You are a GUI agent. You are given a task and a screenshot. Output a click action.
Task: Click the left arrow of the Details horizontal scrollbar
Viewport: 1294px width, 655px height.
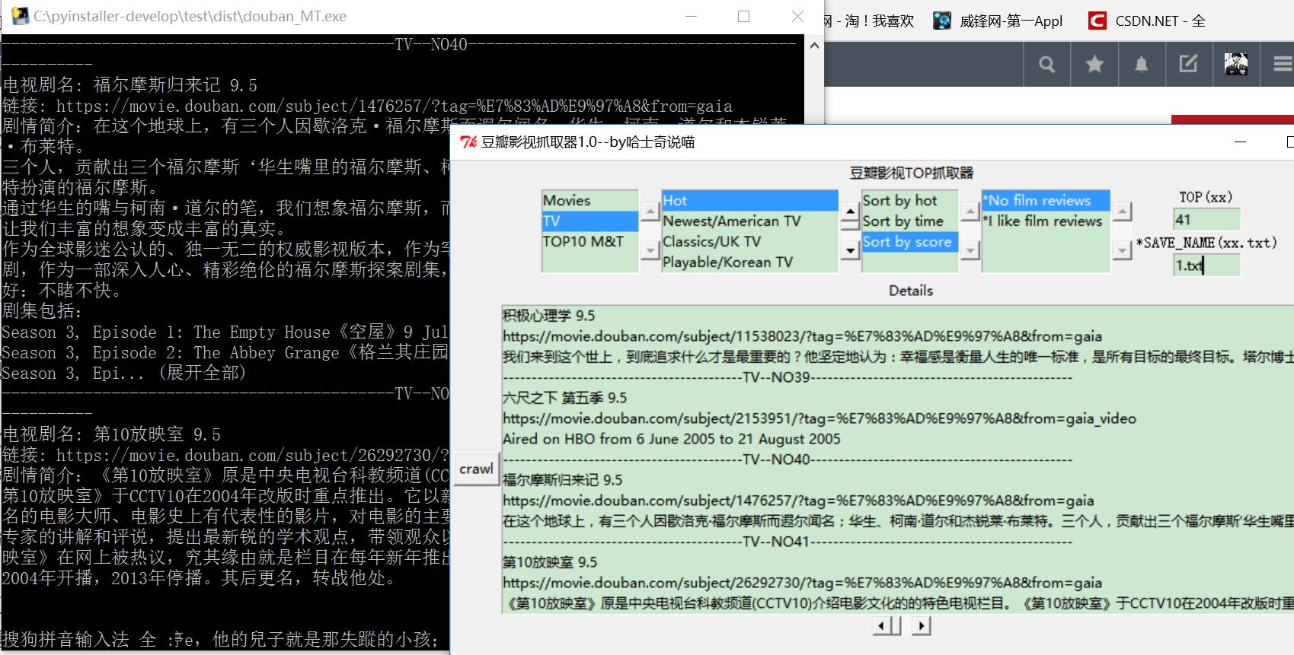point(883,626)
